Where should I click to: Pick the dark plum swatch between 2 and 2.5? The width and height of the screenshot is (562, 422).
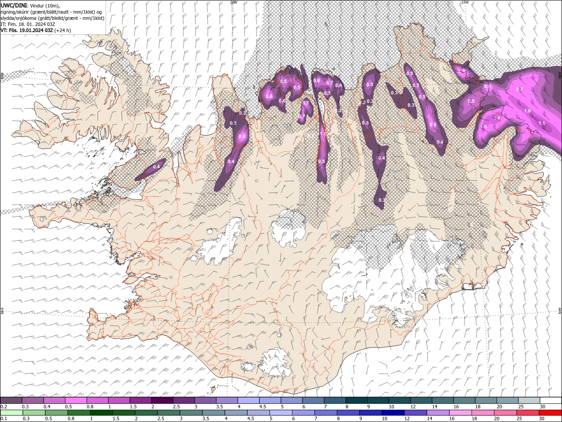(x=162, y=400)
